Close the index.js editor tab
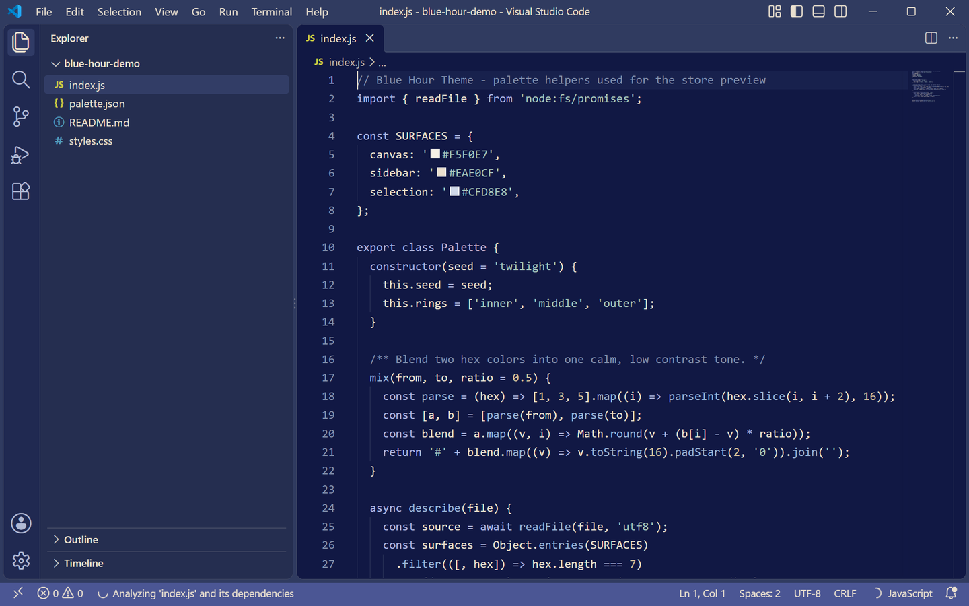The width and height of the screenshot is (969, 606). 369,38
